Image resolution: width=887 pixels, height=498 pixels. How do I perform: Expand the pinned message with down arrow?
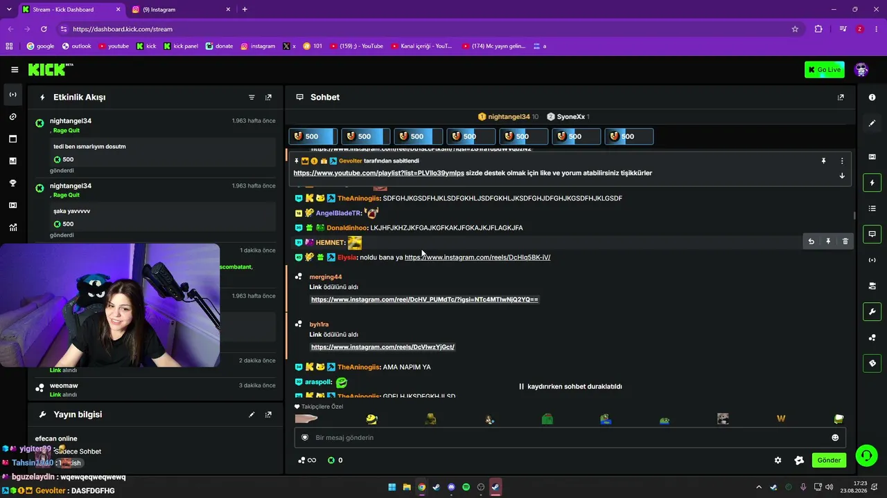(x=842, y=176)
